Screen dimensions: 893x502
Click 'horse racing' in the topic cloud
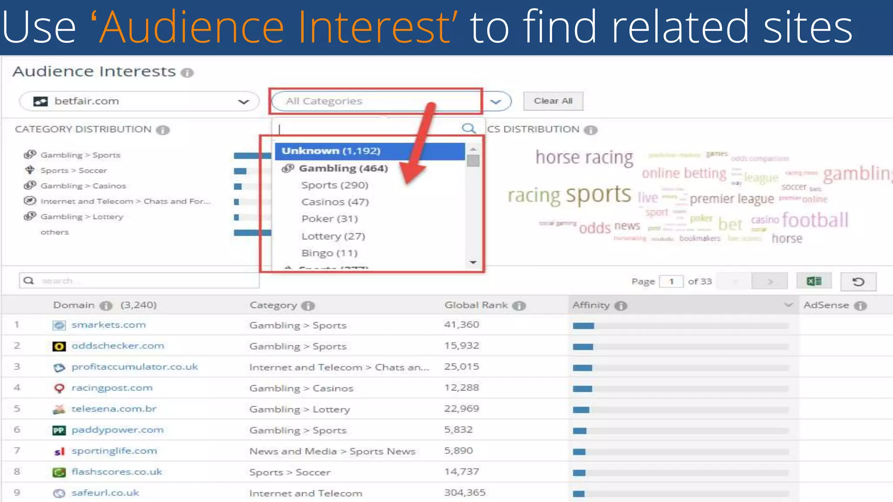[584, 157]
